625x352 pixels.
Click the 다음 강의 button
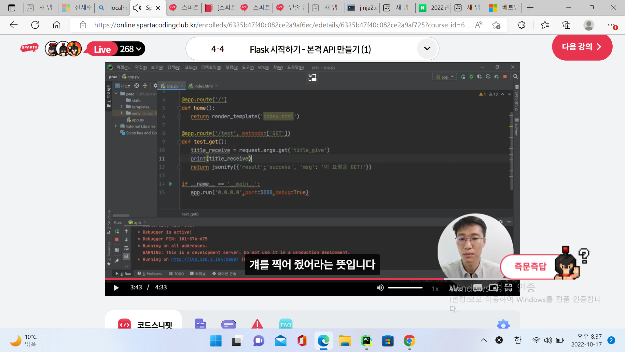(x=582, y=47)
